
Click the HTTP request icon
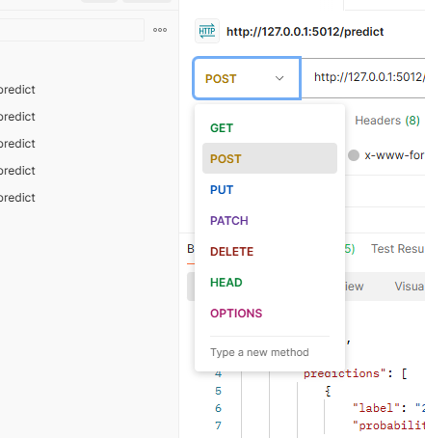coord(207,31)
